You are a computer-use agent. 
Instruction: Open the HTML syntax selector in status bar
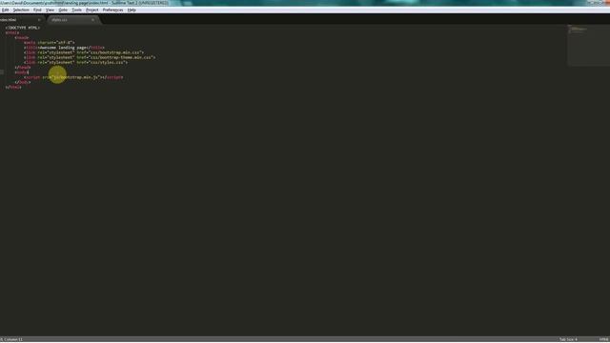tap(604, 339)
